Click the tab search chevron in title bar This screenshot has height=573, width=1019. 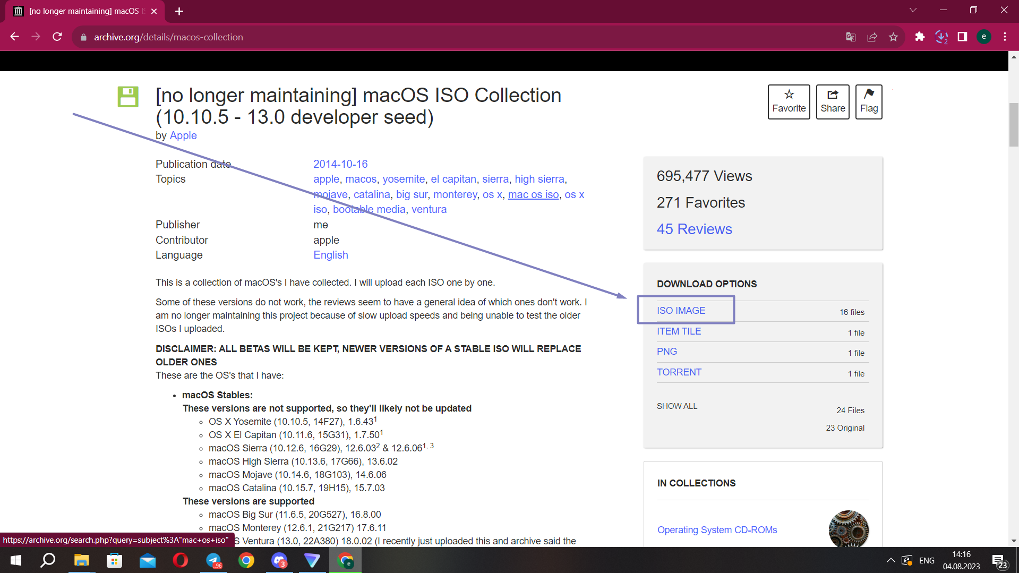click(913, 10)
